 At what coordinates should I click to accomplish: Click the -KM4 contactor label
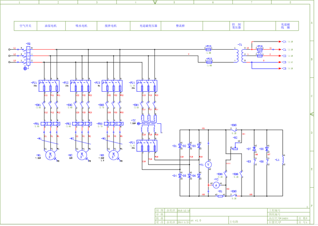click(x=136, y=105)
